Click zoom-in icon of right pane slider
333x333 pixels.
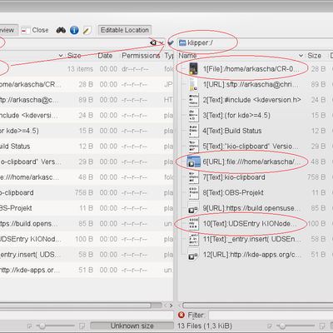click(322, 326)
